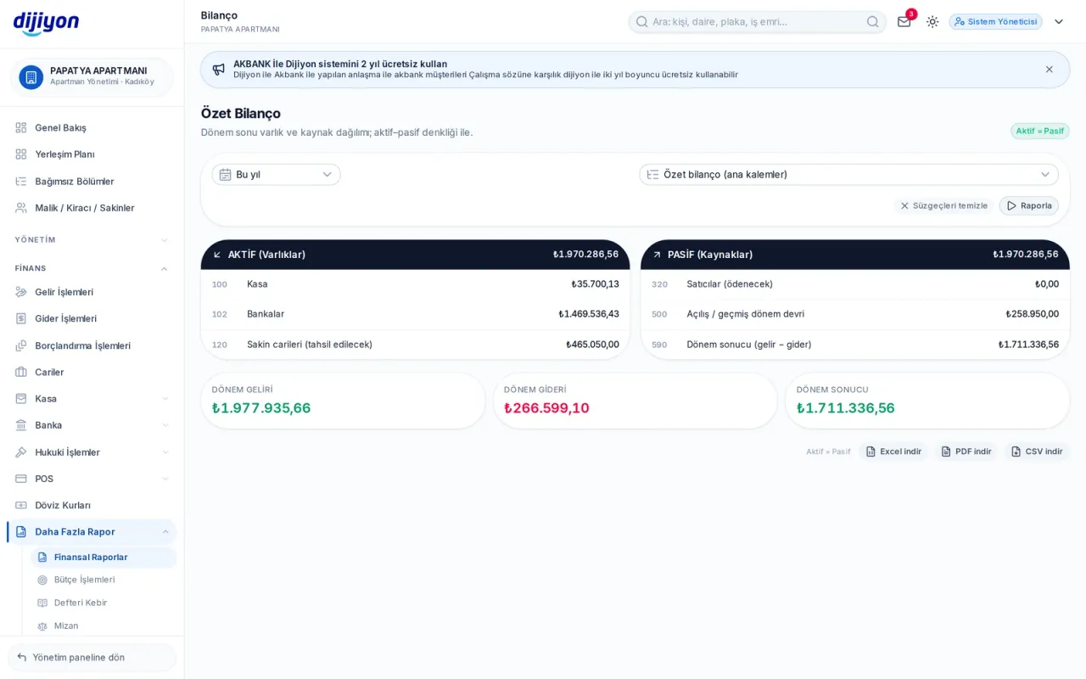Open the Sistem Yöneticisi role badge
The image size is (1086, 679).
pos(995,21)
